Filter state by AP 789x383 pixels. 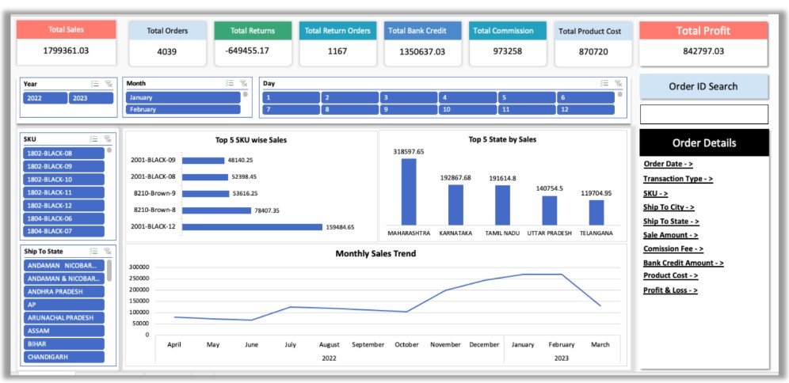click(x=64, y=305)
